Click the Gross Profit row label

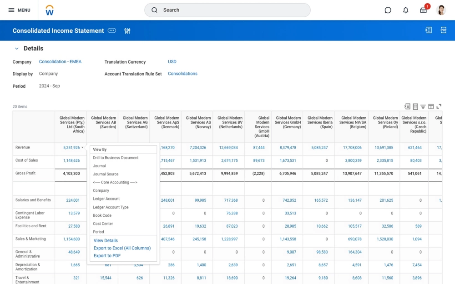click(x=25, y=173)
